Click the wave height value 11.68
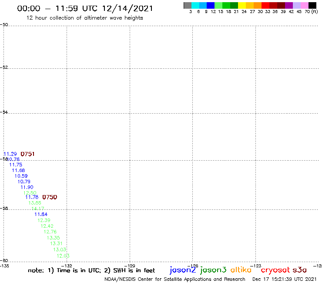 click(x=18, y=170)
